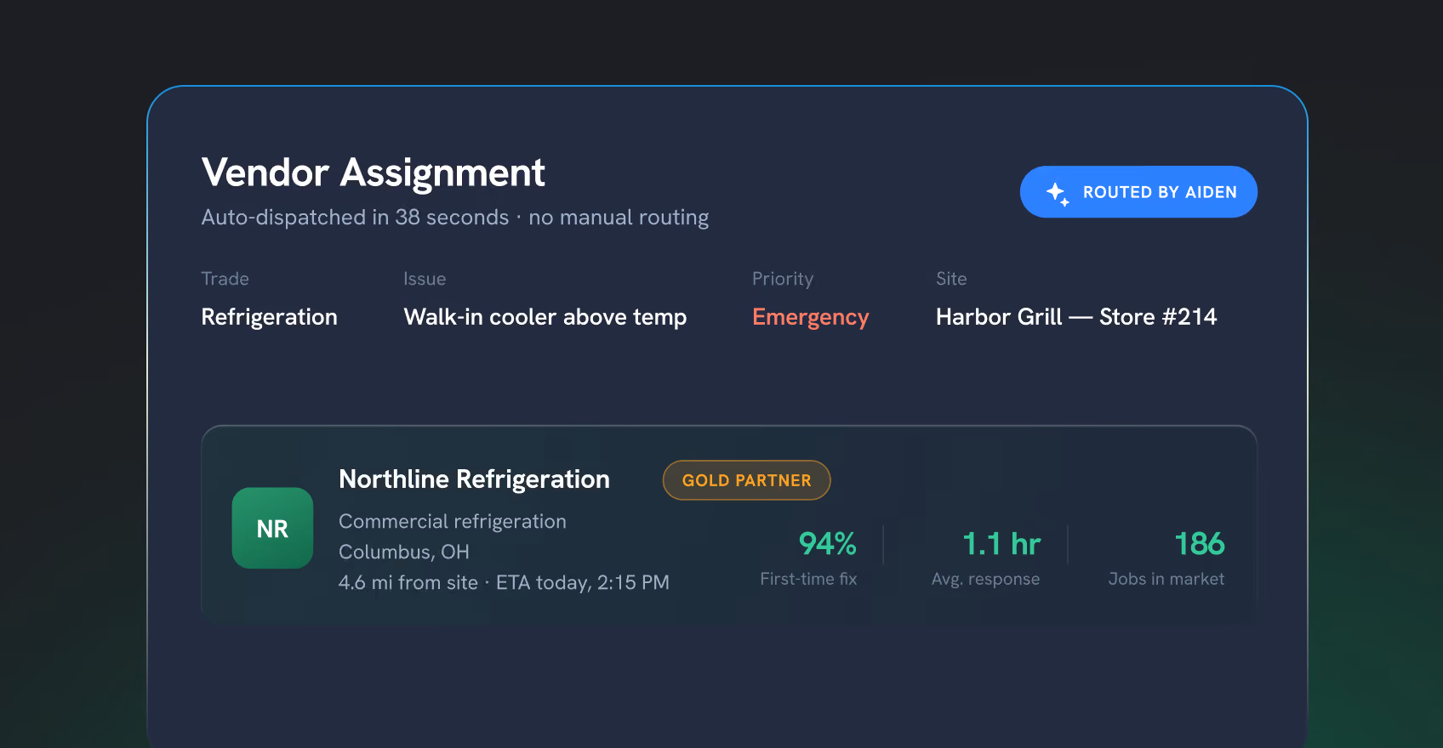Click the sparkle icon in Routed badge
The width and height of the screenshot is (1443, 748).
[x=1058, y=193]
